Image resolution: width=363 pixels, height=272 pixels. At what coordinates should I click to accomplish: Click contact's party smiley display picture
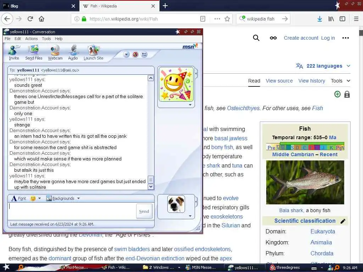click(176, 84)
